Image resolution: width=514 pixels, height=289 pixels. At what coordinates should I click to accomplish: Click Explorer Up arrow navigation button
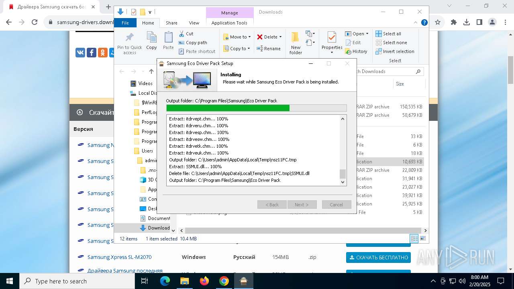click(x=151, y=71)
